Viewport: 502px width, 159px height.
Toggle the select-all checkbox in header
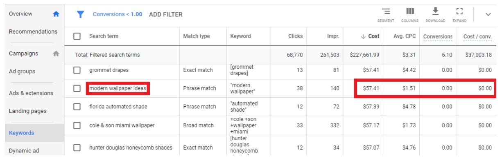[77, 36]
